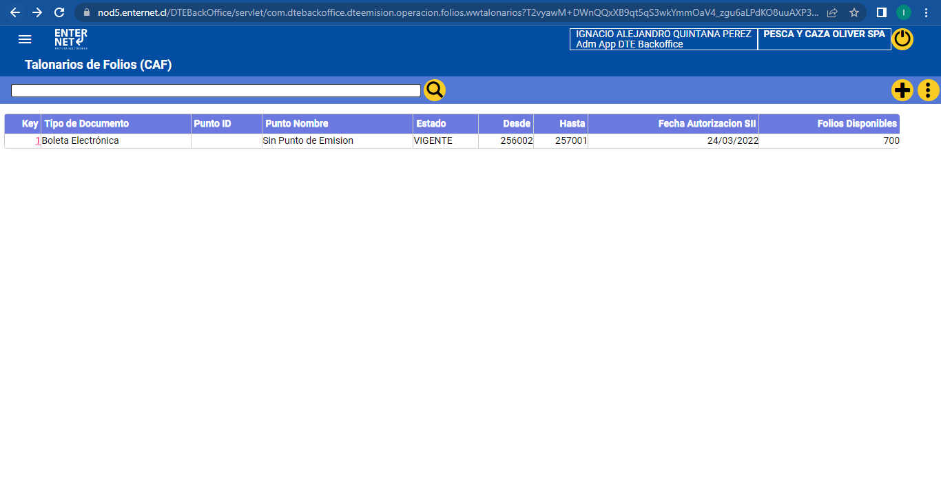Image resolution: width=941 pixels, height=477 pixels.
Task: Click the yellow search magnifier button
Action: tap(435, 90)
